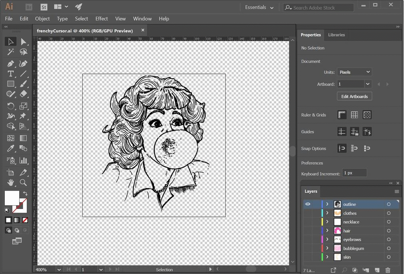
Task: Select the Selection tool
Action: coord(10,41)
